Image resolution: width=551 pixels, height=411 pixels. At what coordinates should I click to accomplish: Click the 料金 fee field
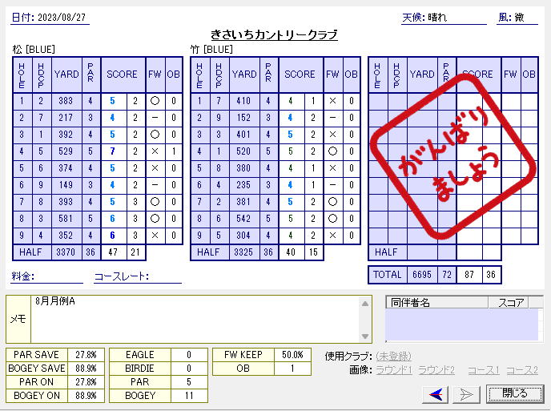46,276
